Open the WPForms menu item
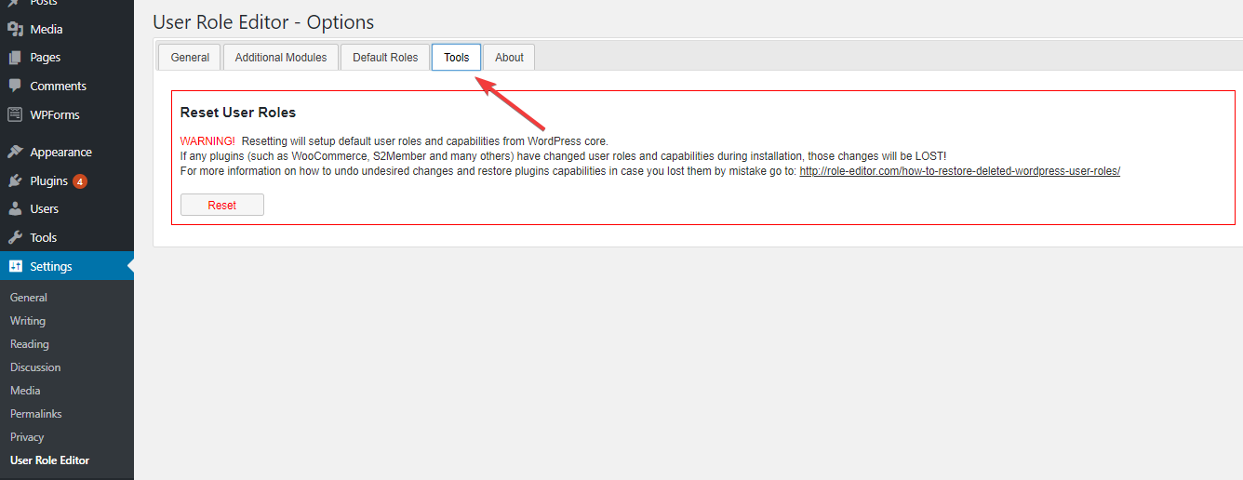Image resolution: width=1243 pixels, height=480 pixels. [x=67, y=114]
